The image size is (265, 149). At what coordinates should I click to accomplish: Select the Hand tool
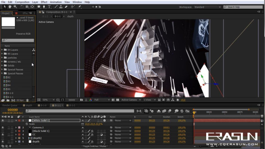coord(10,7)
